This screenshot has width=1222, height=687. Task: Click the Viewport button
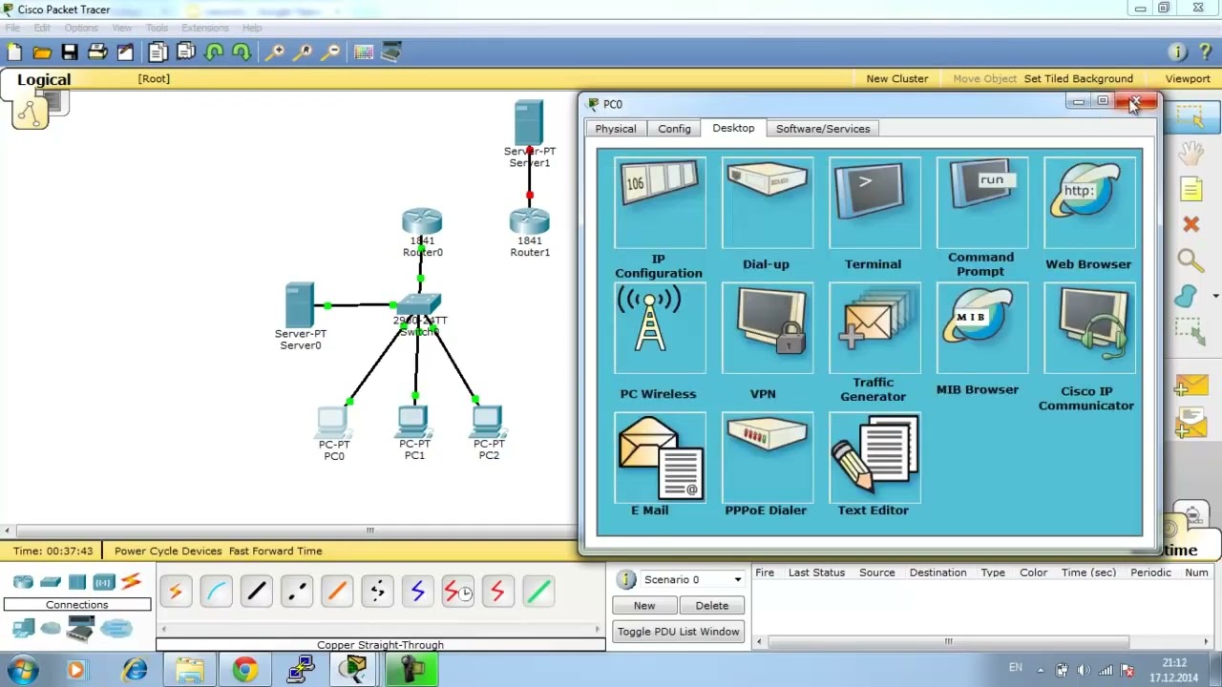[x=1188, y=79]
